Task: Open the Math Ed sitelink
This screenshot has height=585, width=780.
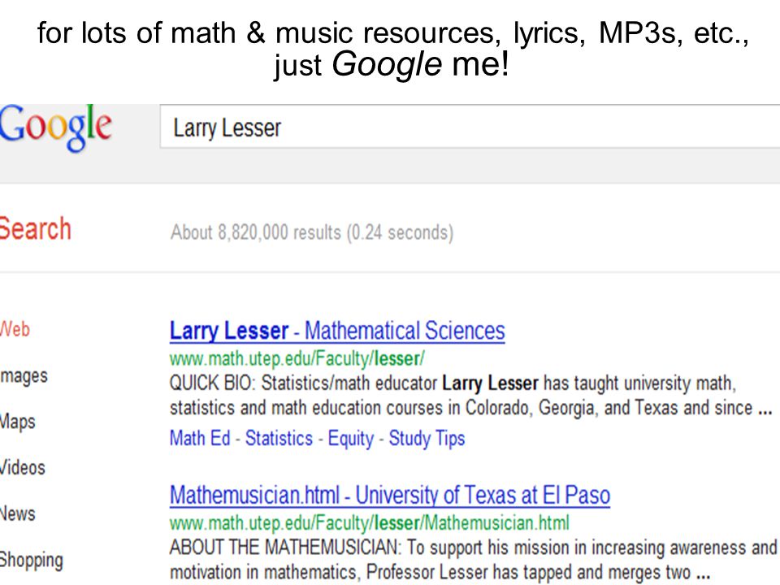Action: coord(200,438)
